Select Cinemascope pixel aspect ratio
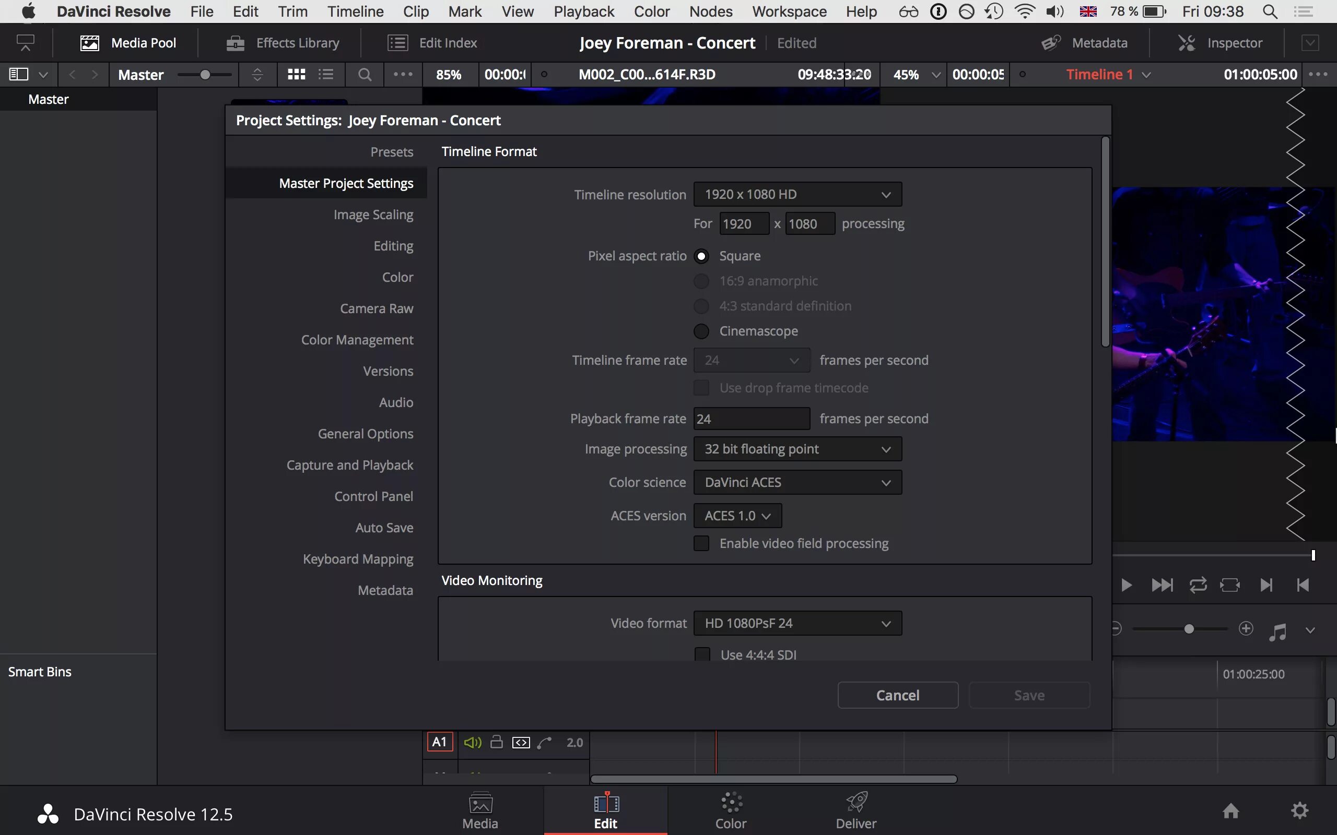 (701, 331)
